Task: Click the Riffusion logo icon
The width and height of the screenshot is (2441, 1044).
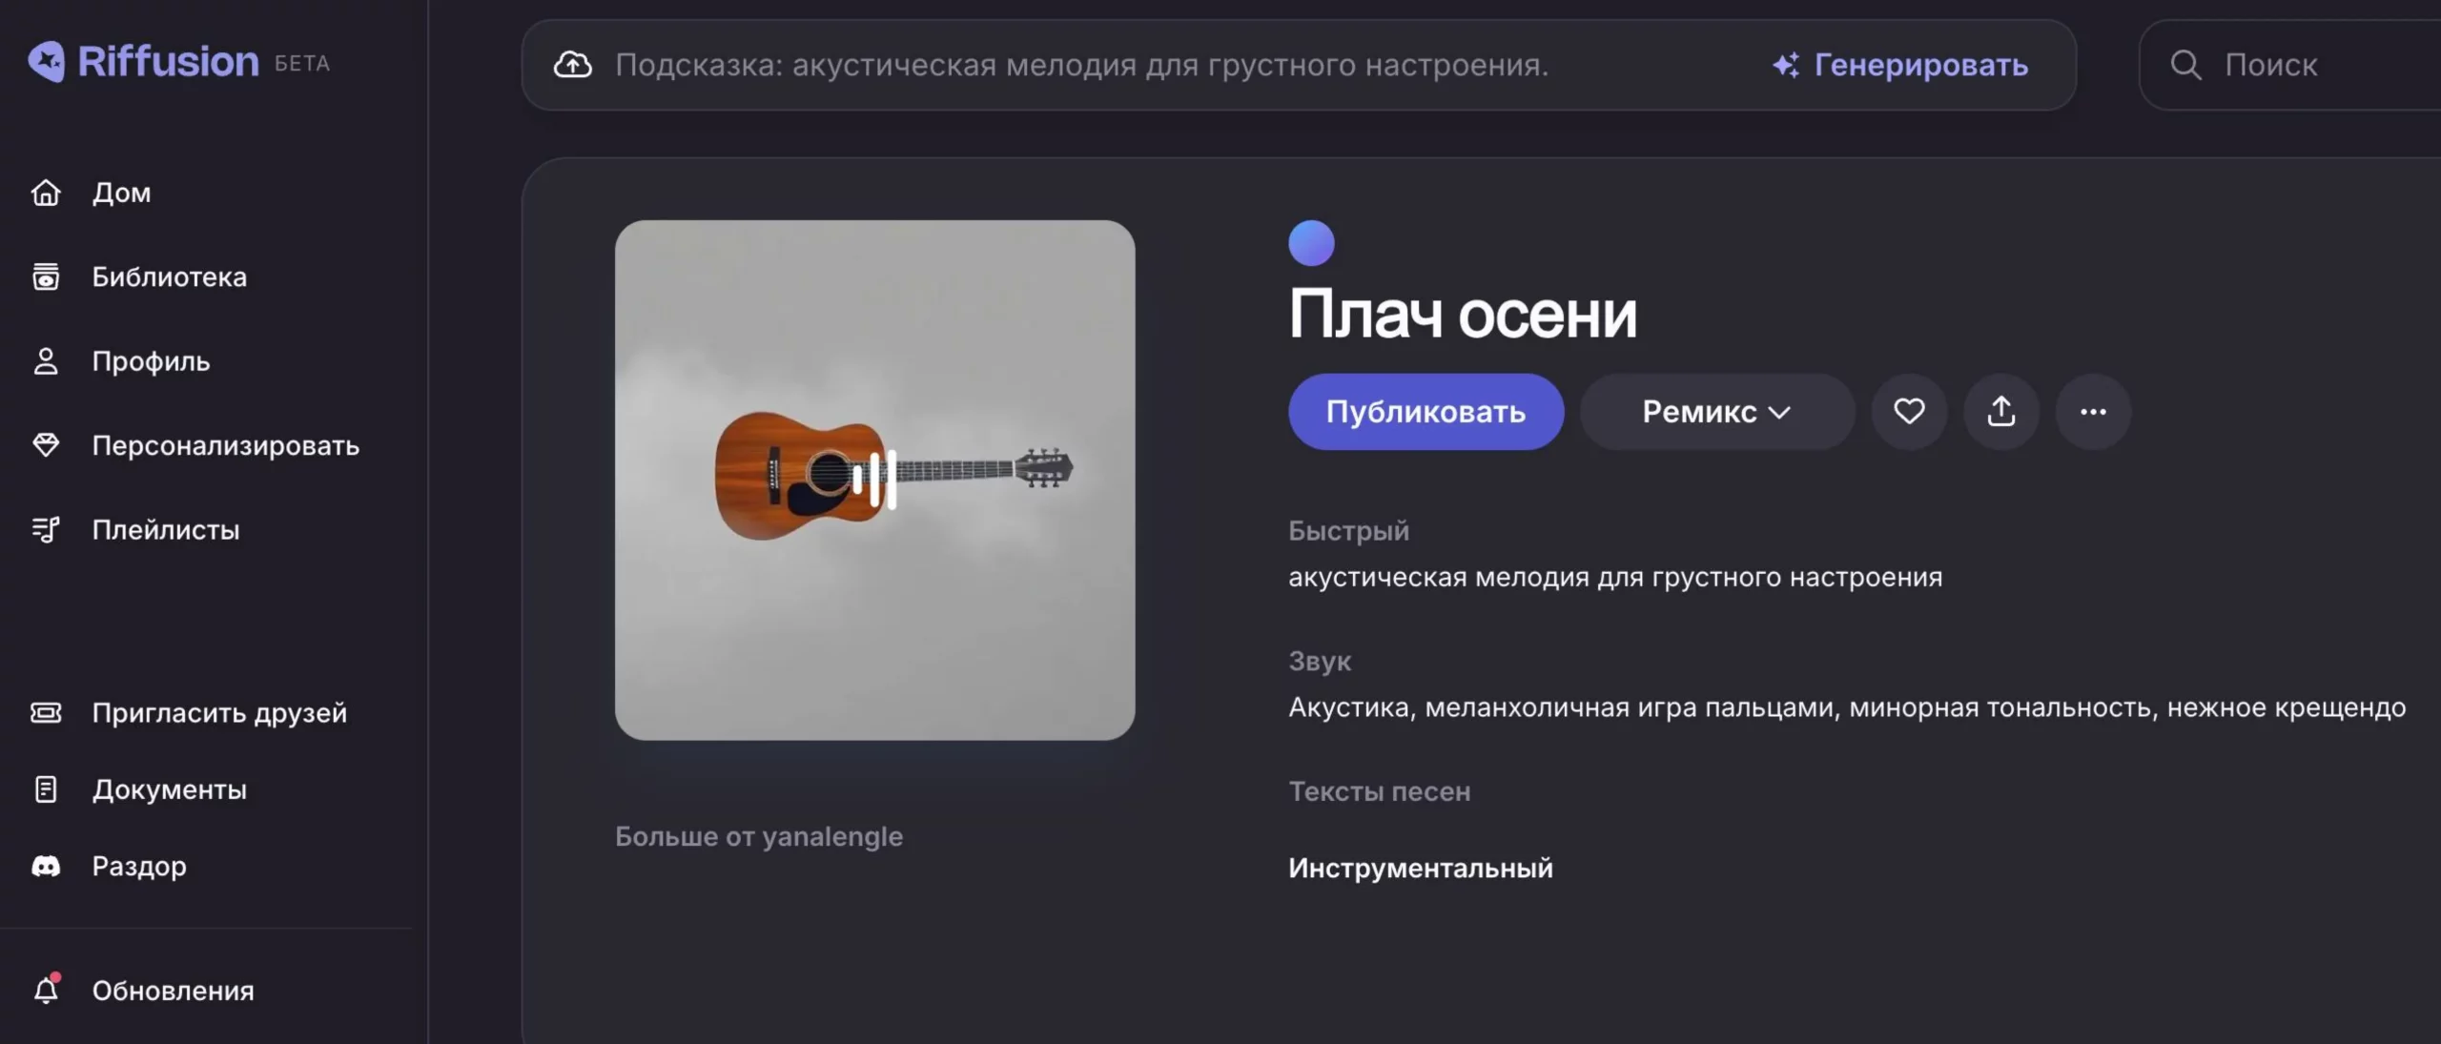Action: click(46, 62)
